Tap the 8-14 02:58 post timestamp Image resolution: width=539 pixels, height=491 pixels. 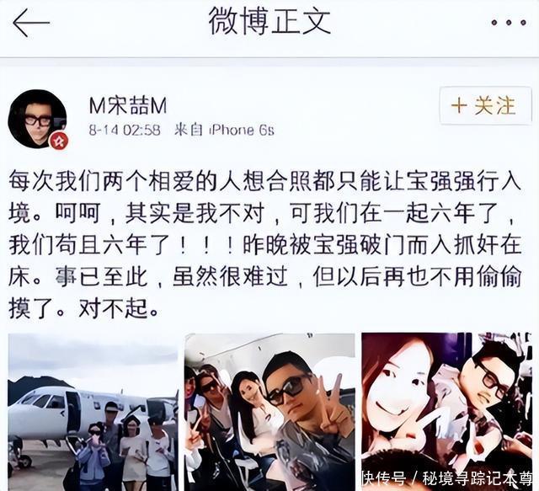coord(125,131)
